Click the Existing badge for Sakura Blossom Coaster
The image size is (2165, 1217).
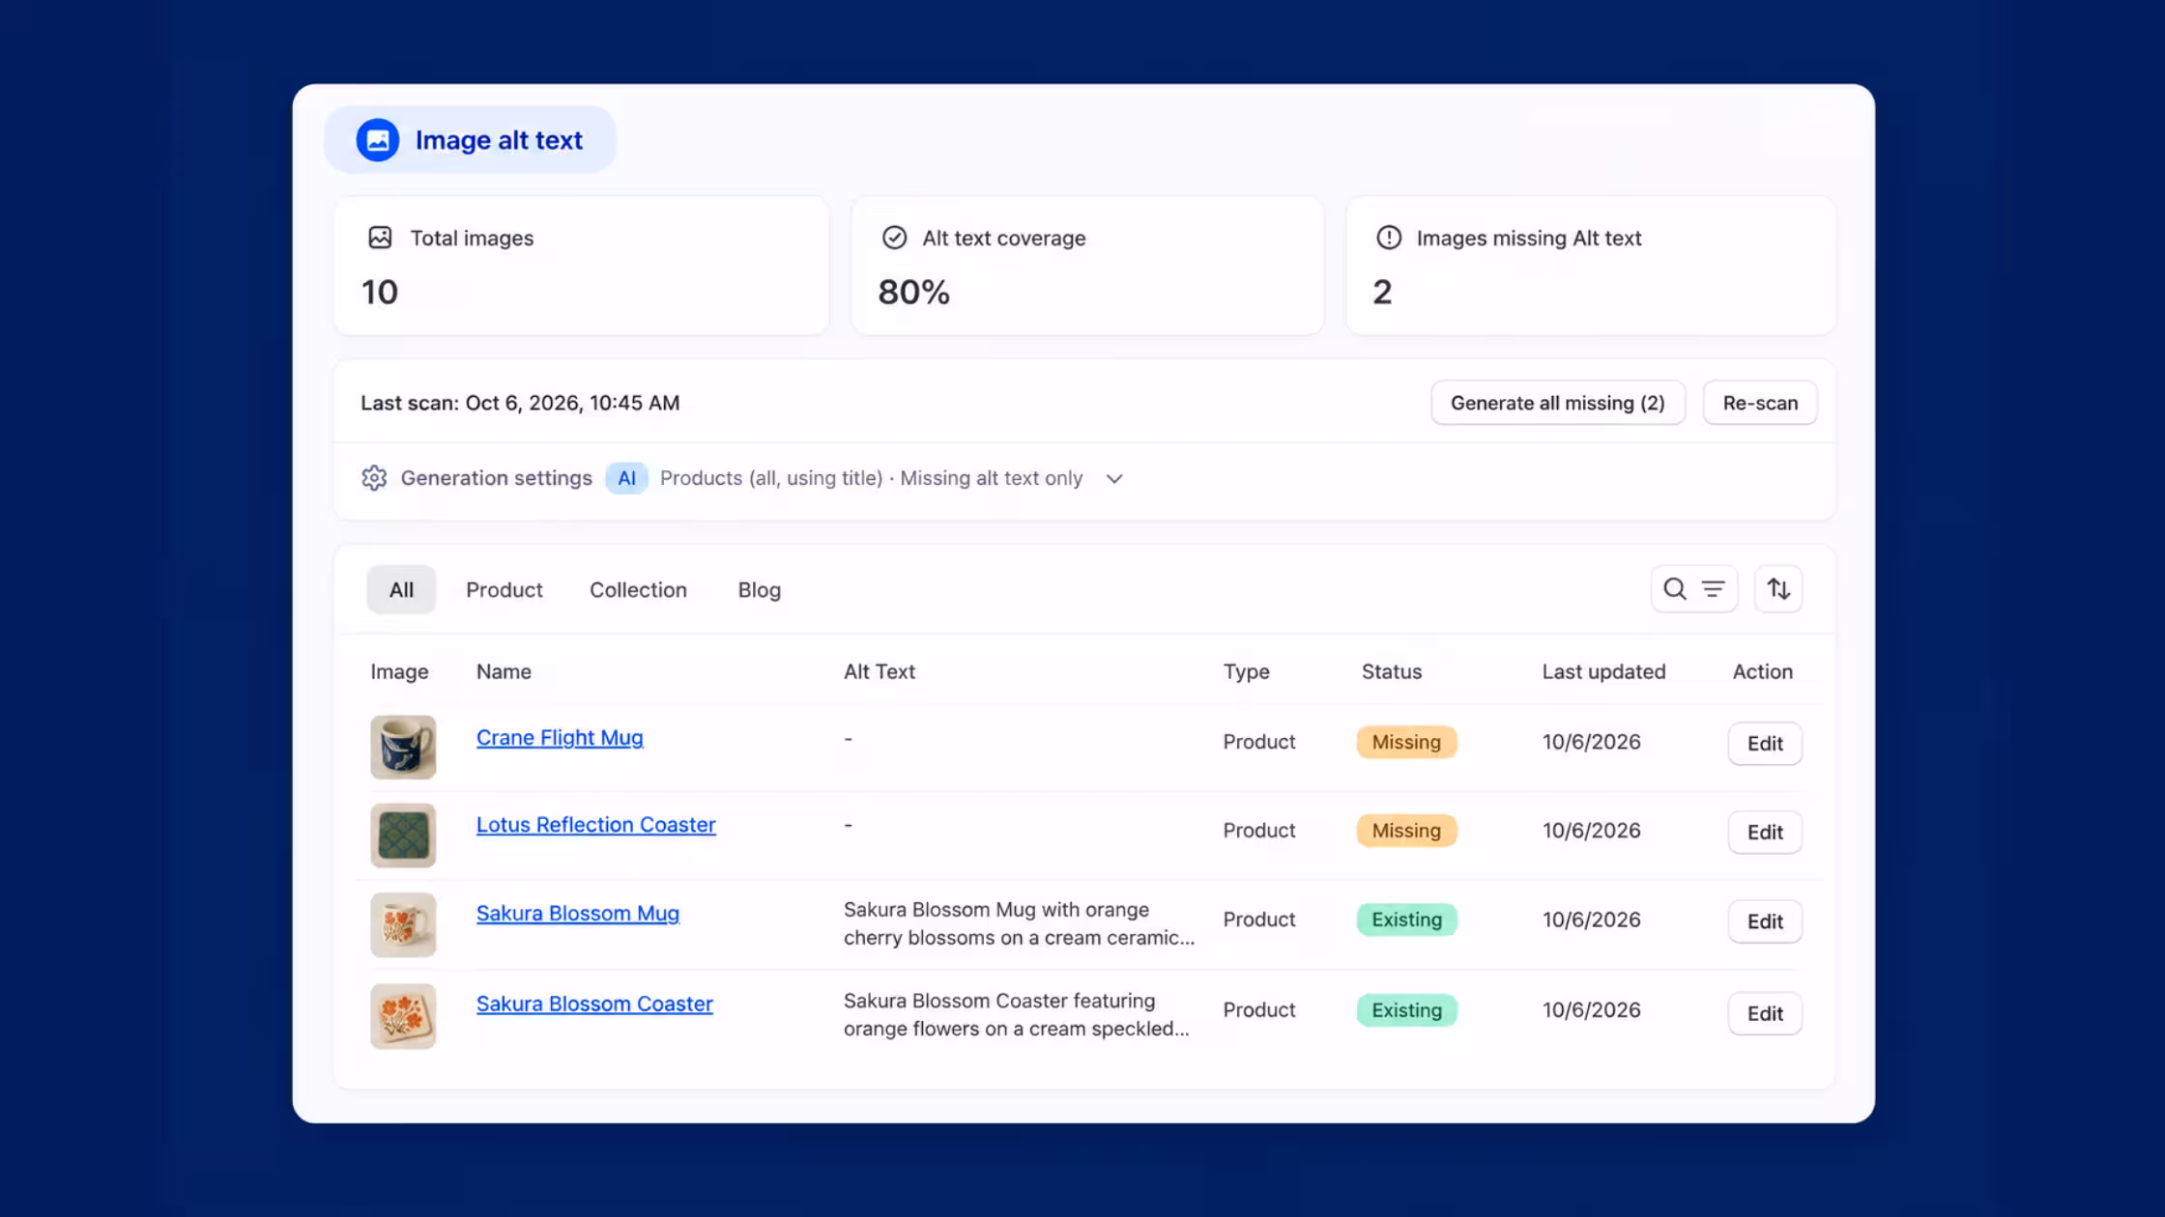click(1406, 1010)
